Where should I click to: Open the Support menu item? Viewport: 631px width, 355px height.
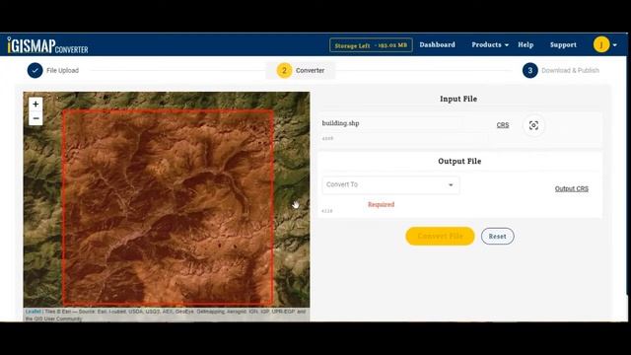tap(563, 44)
